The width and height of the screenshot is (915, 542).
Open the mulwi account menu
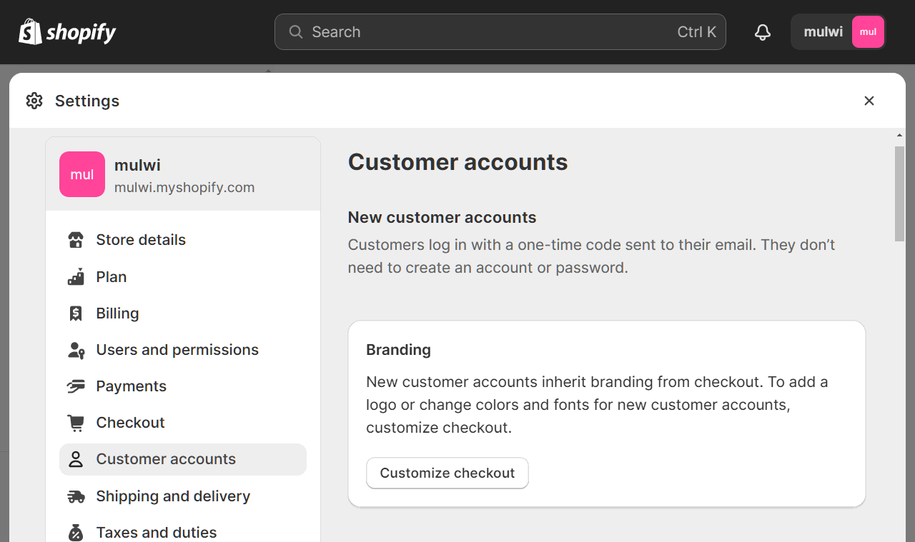(x=839, y=32)
